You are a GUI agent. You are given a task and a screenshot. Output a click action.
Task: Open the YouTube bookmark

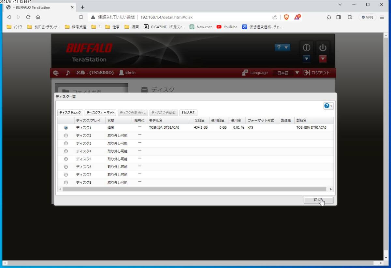pyautogui.click(x=227, y=27)
